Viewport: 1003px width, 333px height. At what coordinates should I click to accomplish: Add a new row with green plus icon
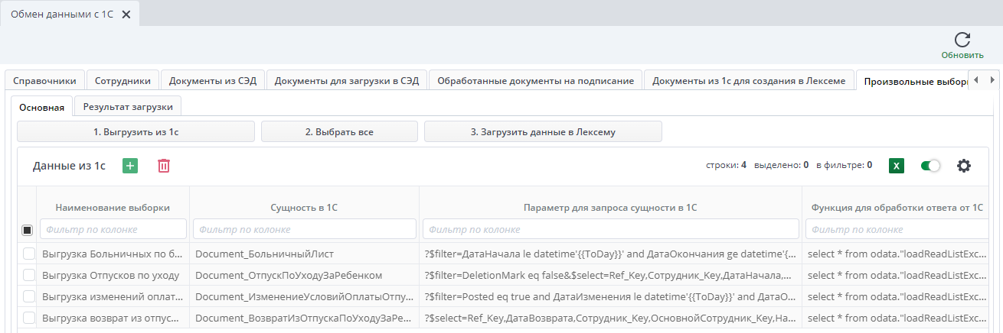(x=130, y=166)
